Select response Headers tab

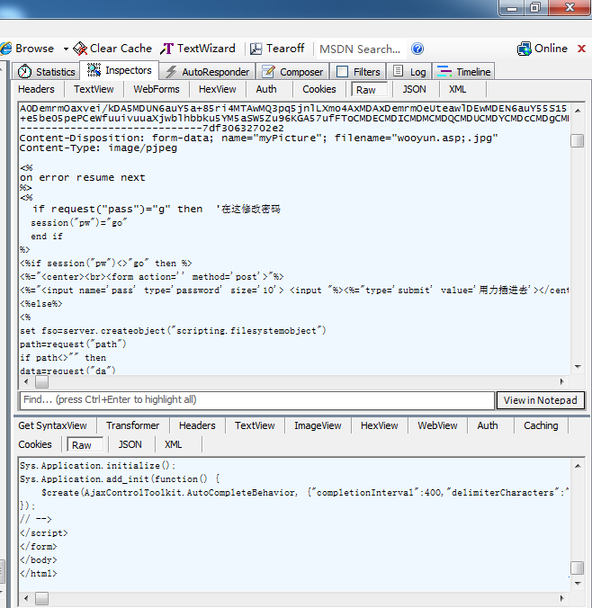[197, 425]
